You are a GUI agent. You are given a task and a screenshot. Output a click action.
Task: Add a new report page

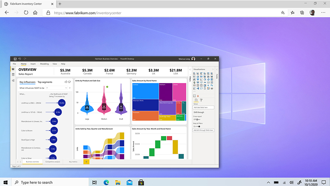(86, 162)
